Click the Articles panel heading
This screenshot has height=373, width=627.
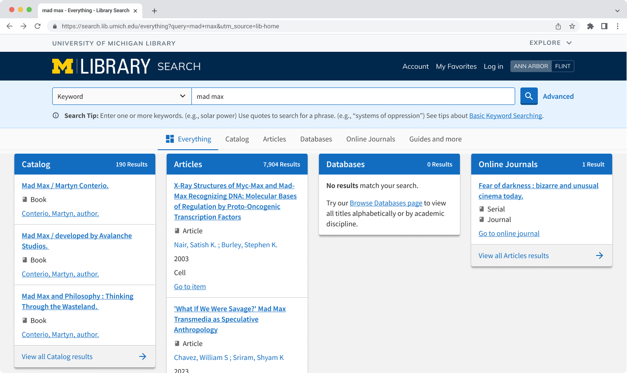click(x=188, y=164)
